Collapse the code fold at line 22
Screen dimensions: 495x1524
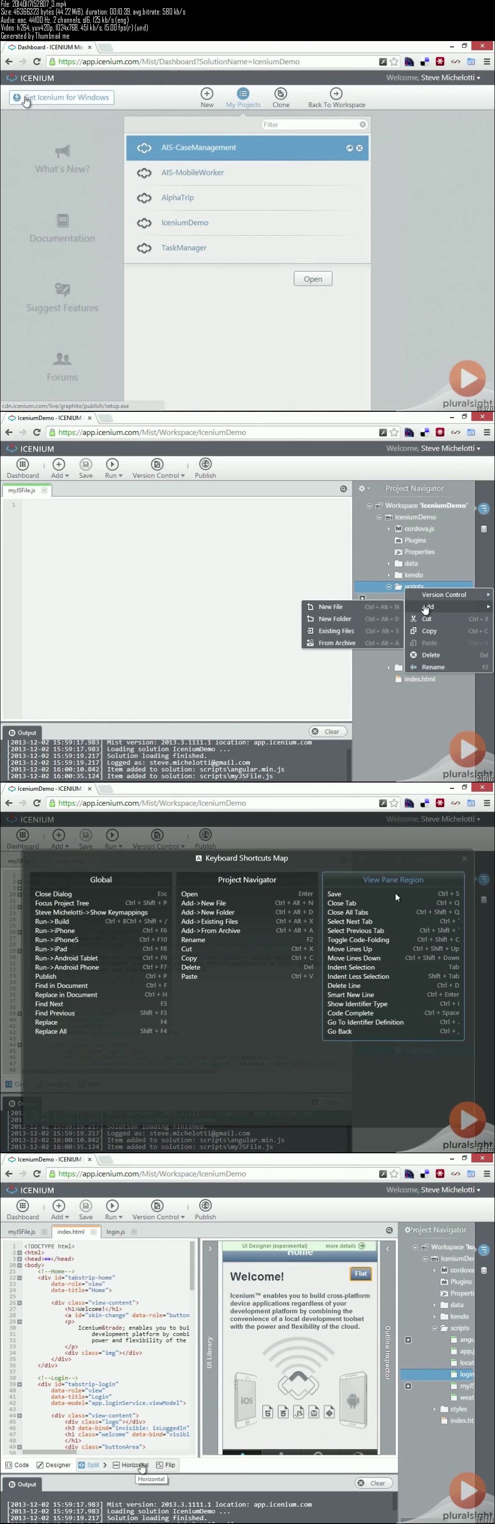click(x=19, y=1278)
